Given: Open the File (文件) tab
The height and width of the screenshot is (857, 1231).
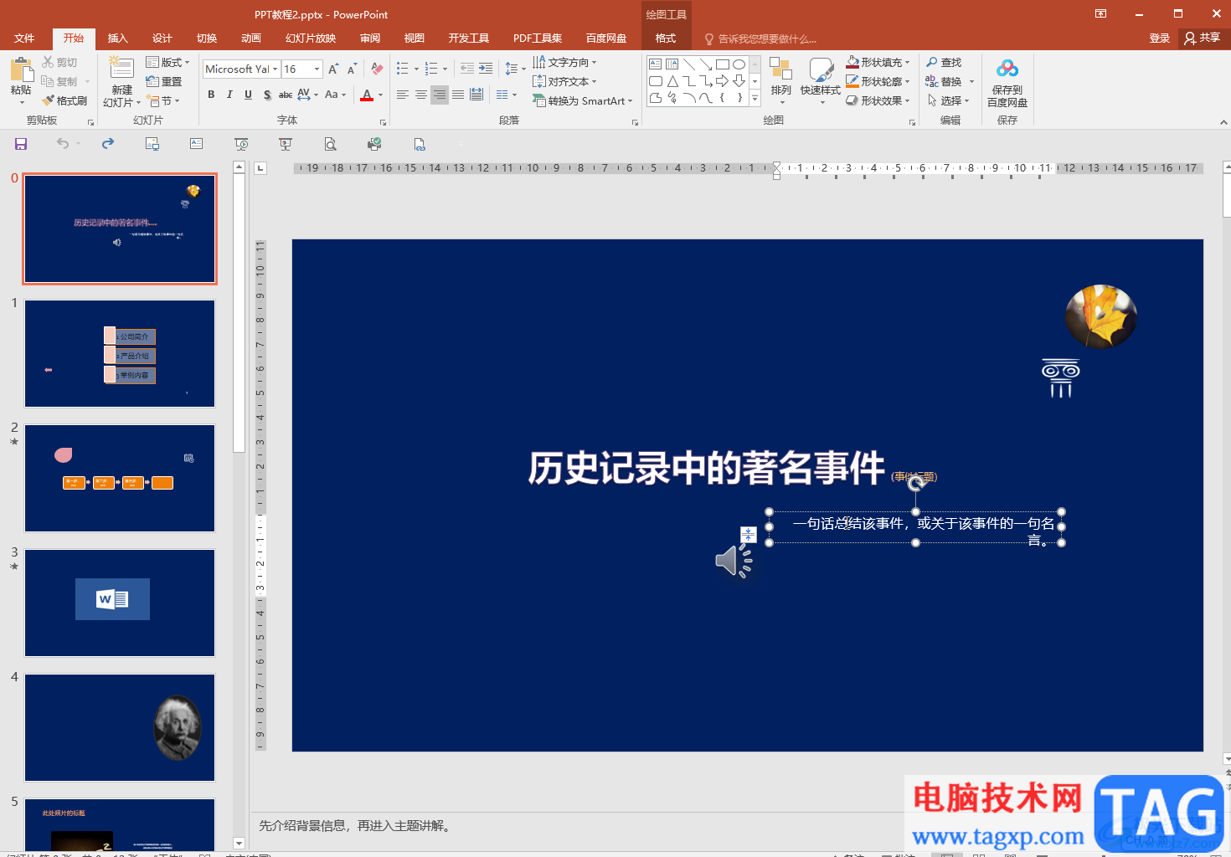Looking at the screenshot, I should tap(24, 38).
